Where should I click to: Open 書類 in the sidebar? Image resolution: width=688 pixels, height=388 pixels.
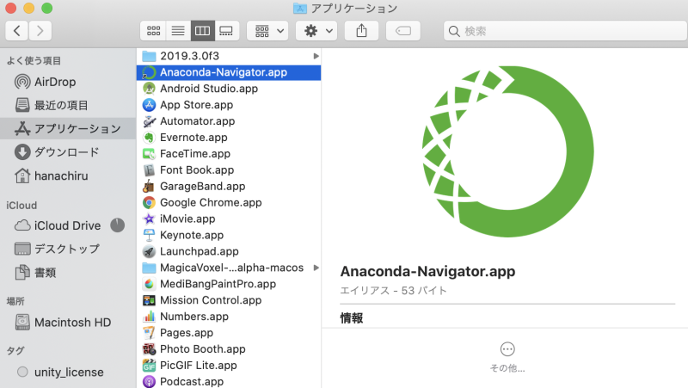pyautogui.click(x=68, y=273)
